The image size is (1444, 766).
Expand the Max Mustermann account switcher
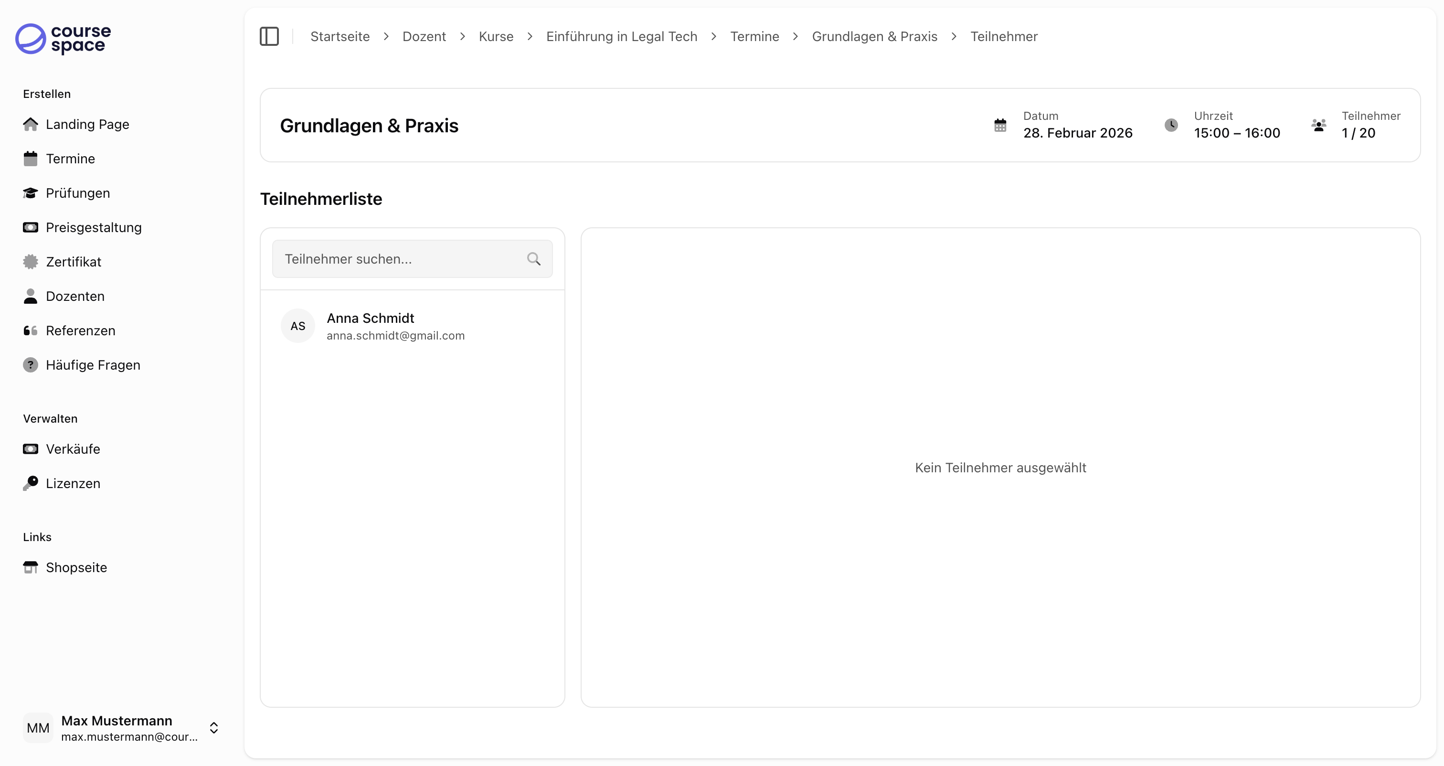(x=213, y=727)
